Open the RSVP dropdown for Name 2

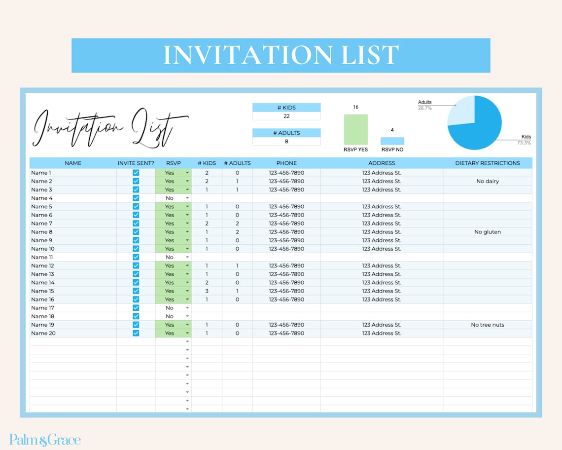point(187,181)
